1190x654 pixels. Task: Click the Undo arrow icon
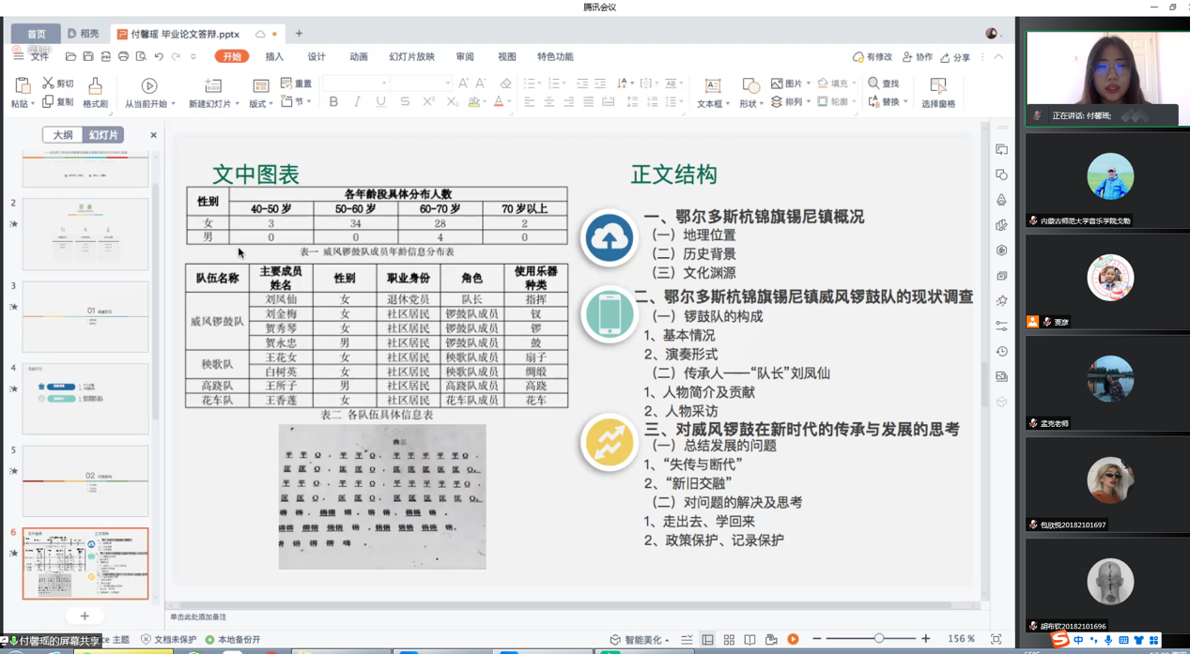click(159, 57)
